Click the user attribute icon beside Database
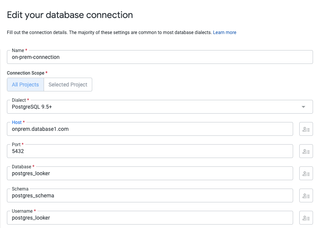This screenshot has width=318, height=228. click(x=306, y=173)
